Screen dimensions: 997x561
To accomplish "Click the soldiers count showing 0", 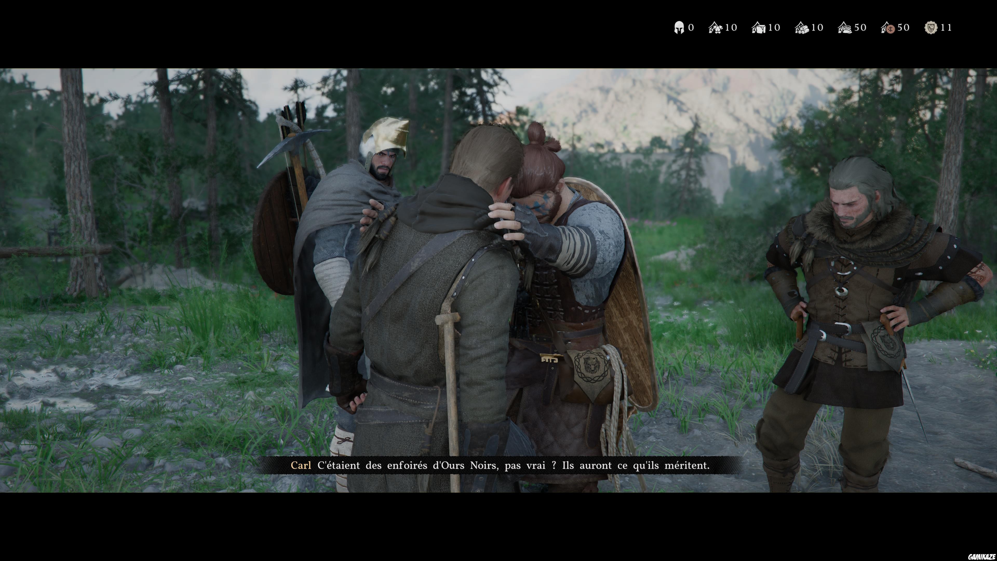I will [x=691, y=28].
